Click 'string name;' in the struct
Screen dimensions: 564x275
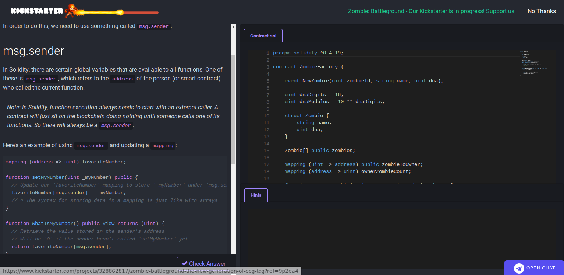click(x=314, y=123)
